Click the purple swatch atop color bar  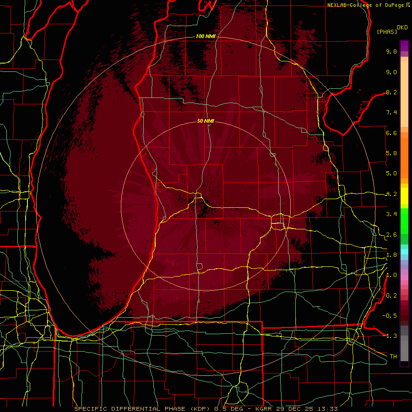[404, 46]
